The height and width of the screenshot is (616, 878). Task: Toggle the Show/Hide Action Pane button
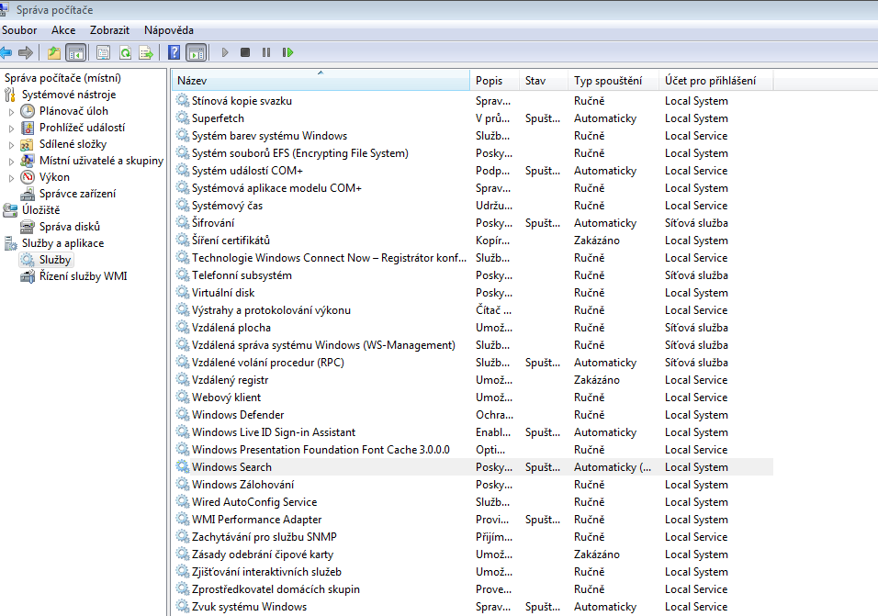pos(196,52)
